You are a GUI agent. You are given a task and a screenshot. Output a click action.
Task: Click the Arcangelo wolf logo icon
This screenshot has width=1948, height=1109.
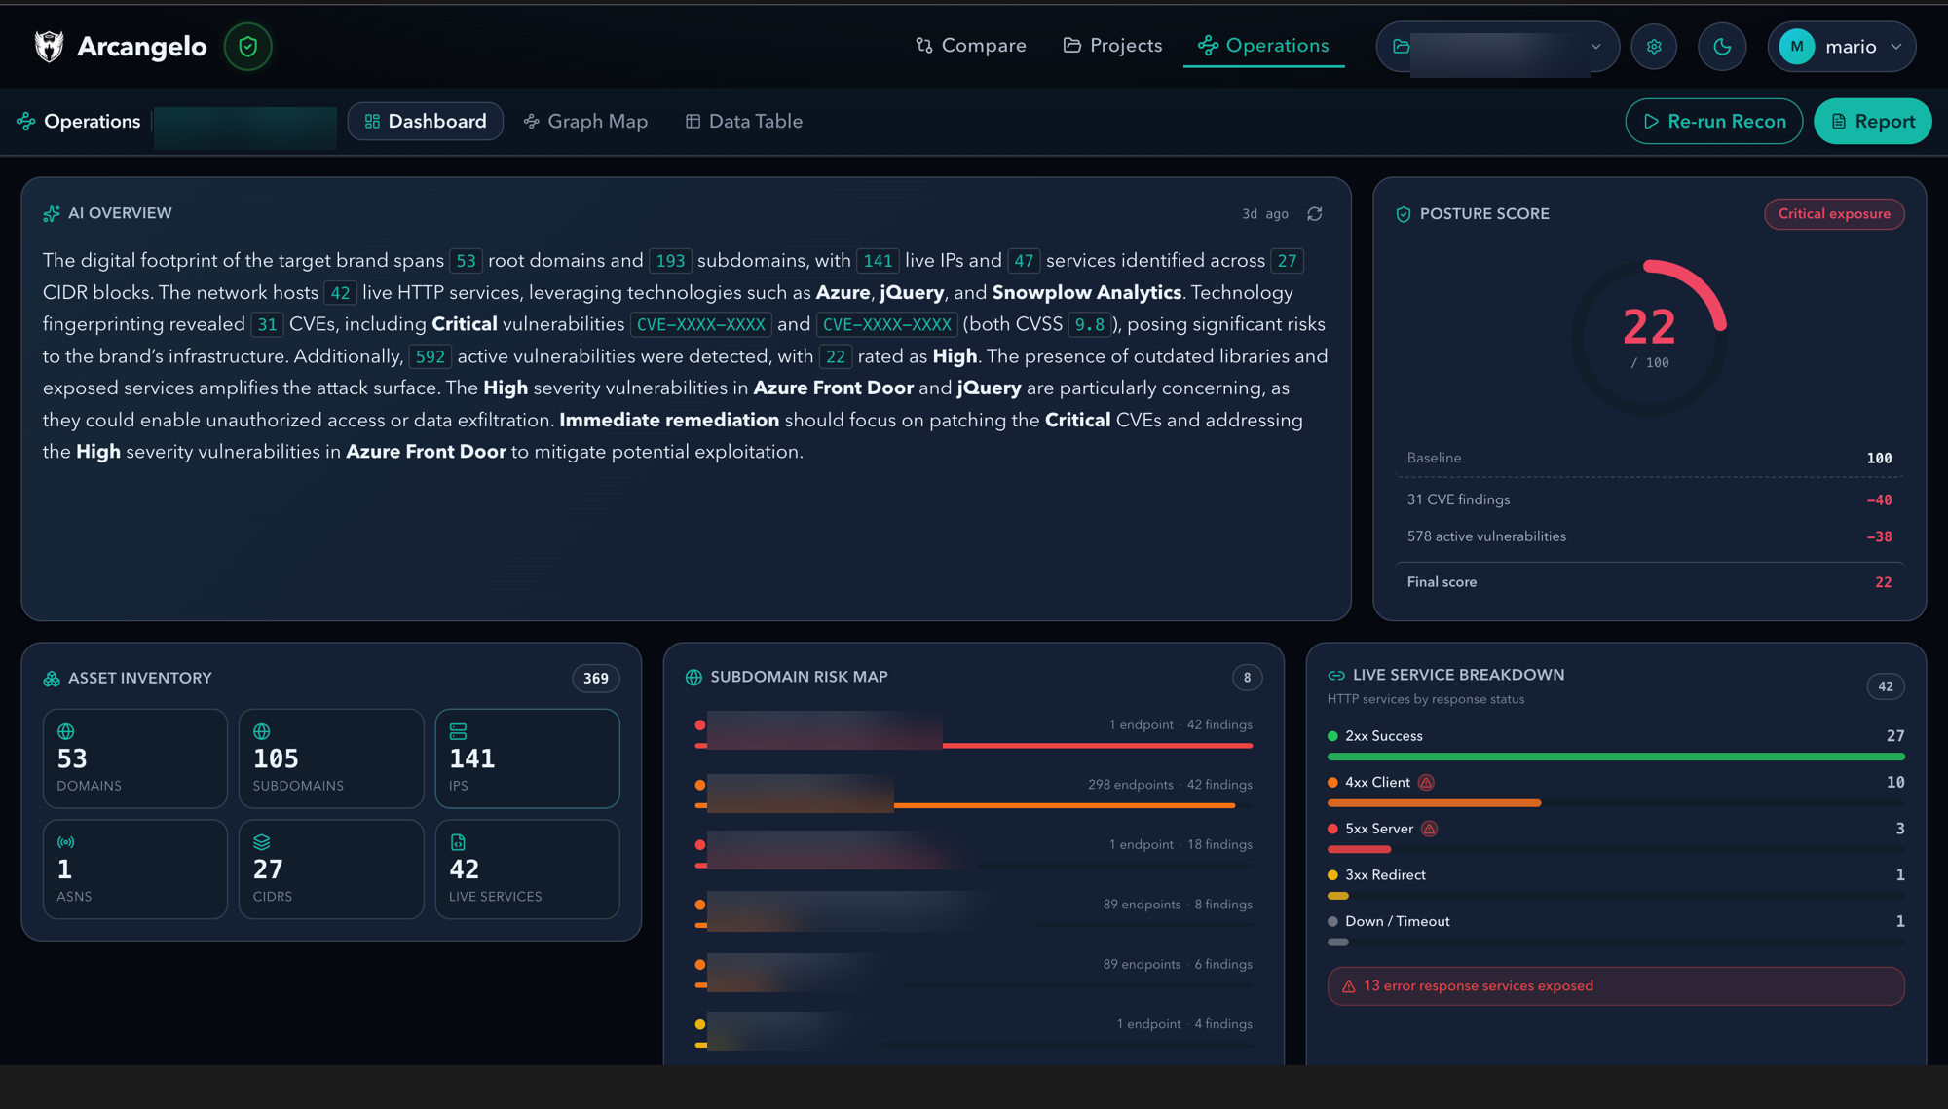49,46
